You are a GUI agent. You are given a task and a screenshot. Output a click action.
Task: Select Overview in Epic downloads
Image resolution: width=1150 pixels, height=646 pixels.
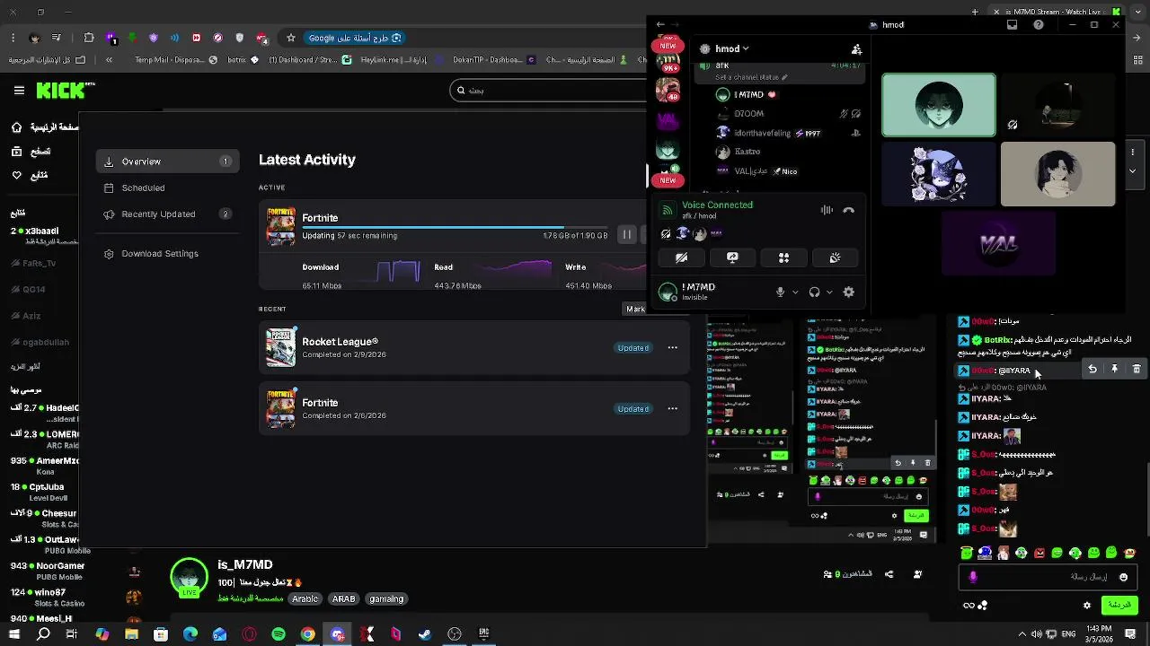[168, 161]
